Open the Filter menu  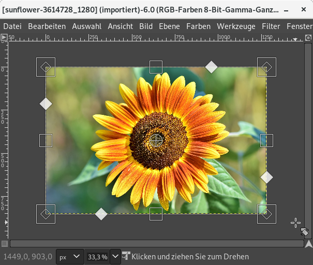(271, 26)
